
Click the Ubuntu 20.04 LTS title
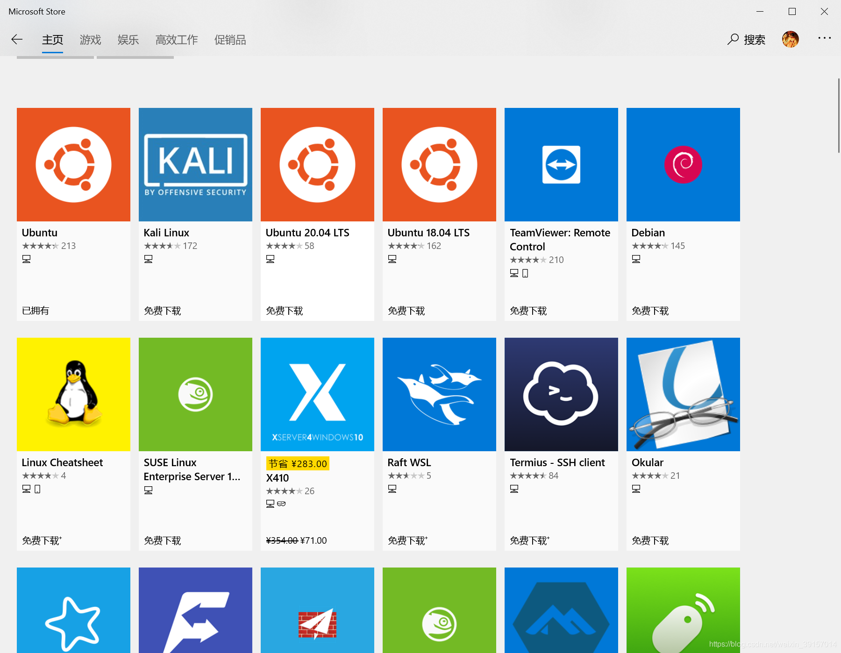[307, 233]
